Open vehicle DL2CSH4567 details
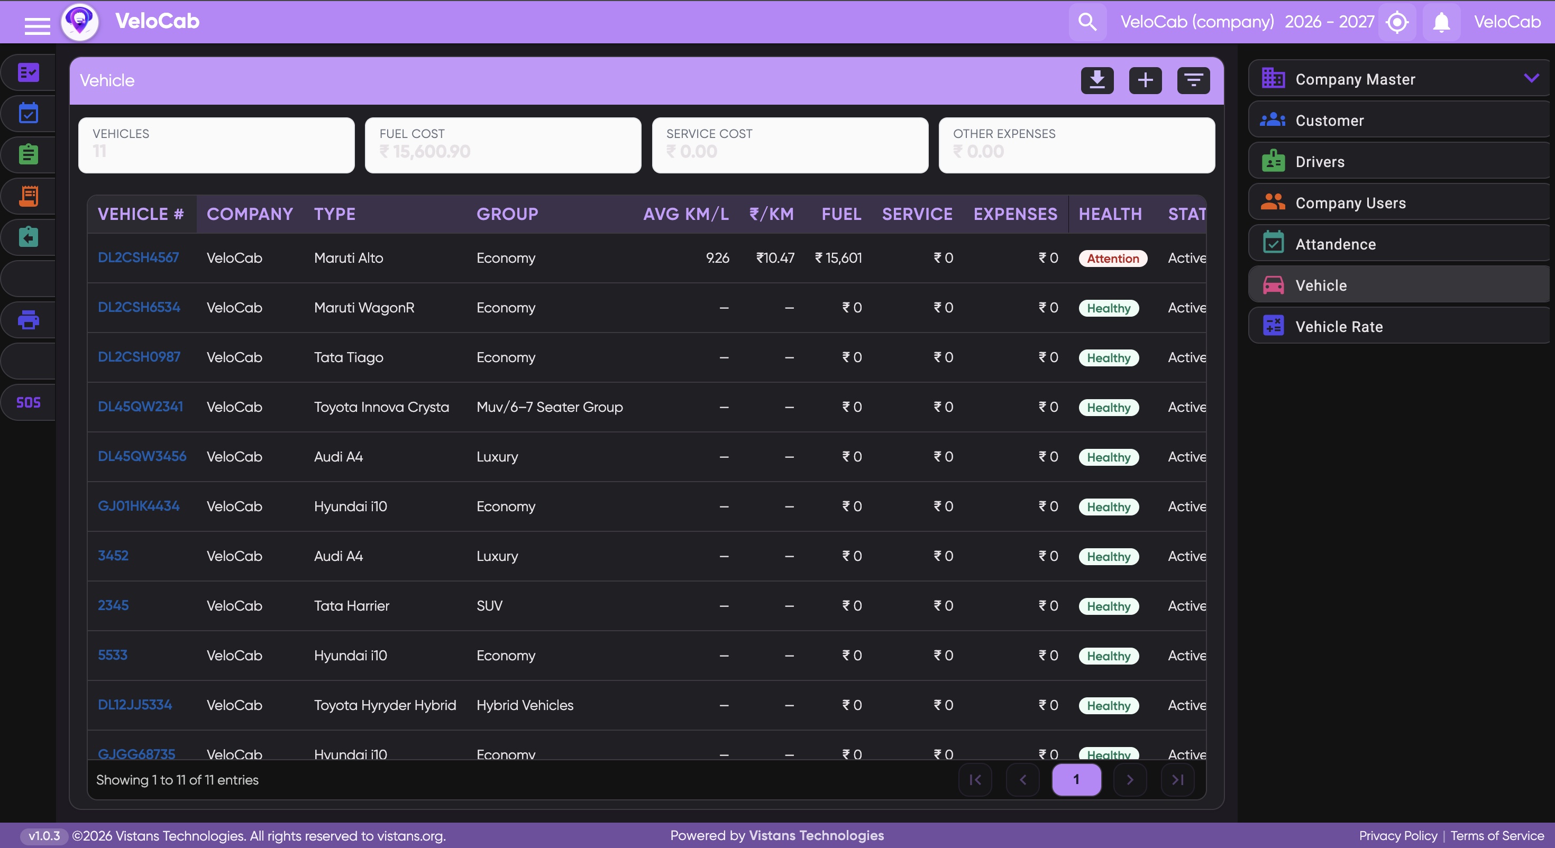The image size is (1555, 848). 138,257
